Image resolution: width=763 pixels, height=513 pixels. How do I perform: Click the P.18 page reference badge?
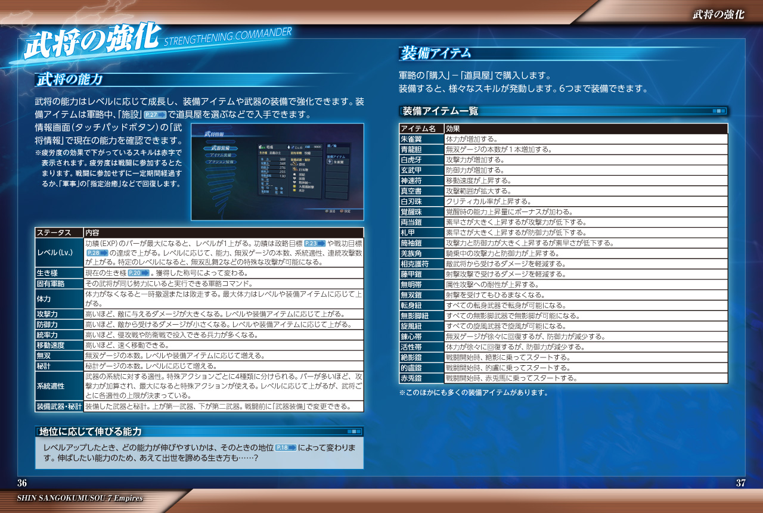pos(286,447)
